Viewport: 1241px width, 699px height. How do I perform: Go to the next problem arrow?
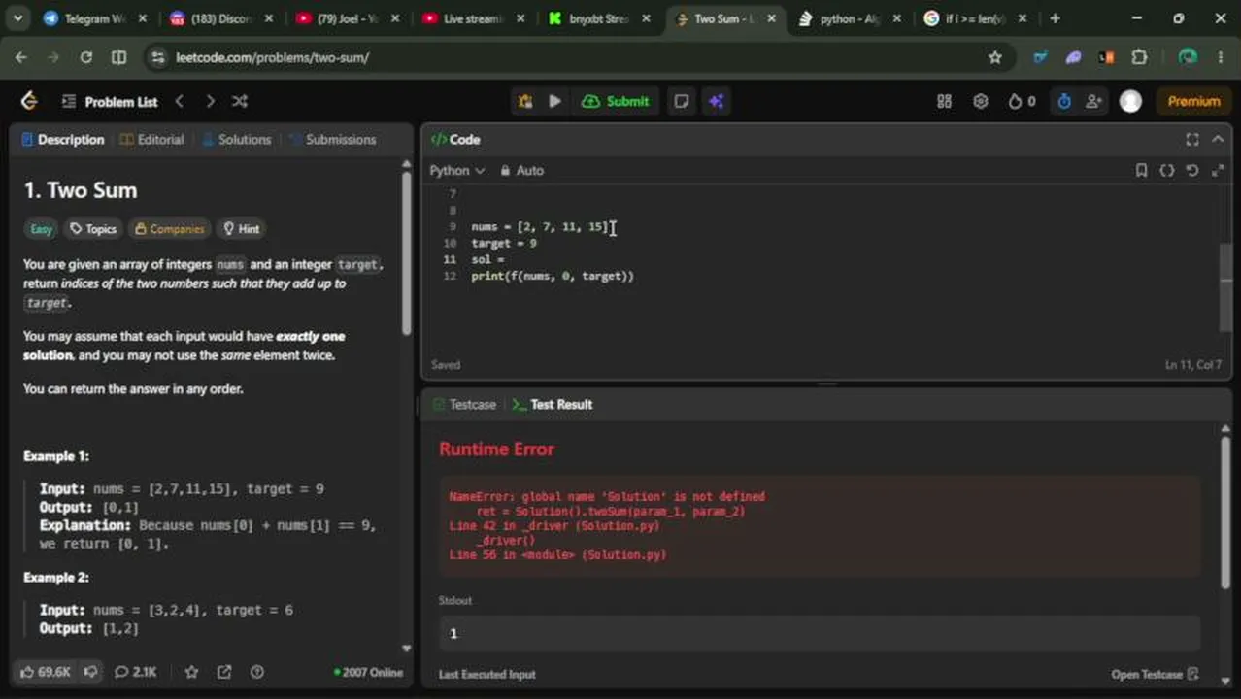pos(210,101)
